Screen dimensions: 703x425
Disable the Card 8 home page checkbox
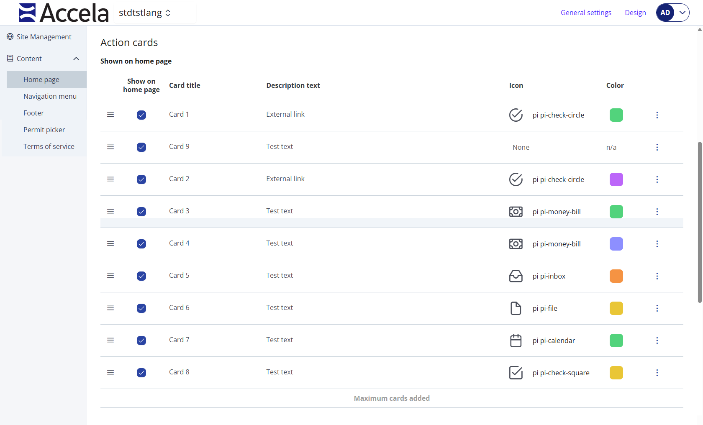(141, 373)
